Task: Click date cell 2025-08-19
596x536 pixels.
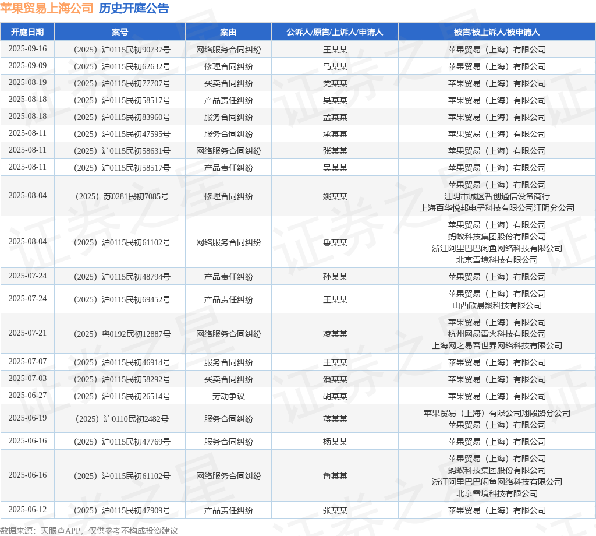Action: pyautogui.click(x=27, y=83)
